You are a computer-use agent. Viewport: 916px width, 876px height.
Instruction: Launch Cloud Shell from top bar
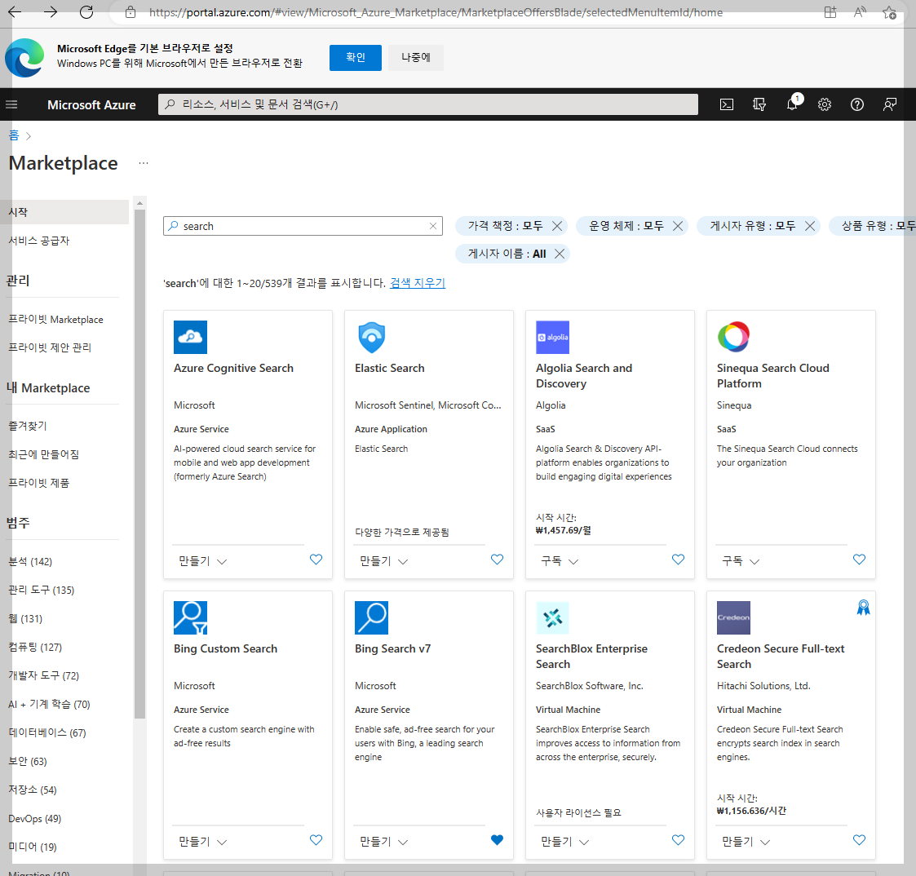click(x=726, y=104)
